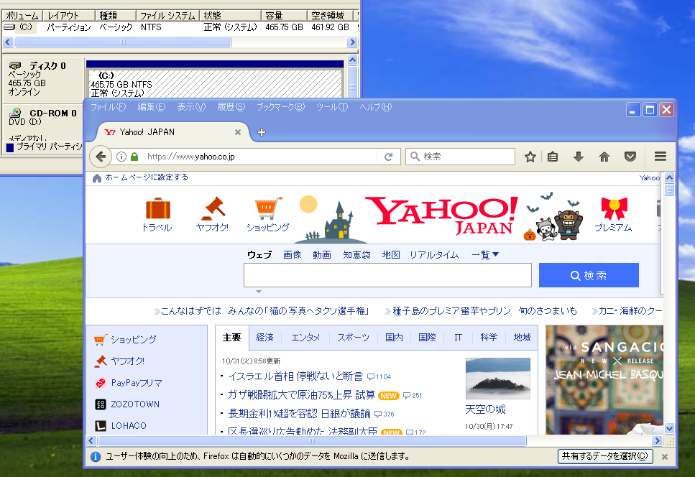
Task: Click the info icon in notification bar
Action: point(96,457)
